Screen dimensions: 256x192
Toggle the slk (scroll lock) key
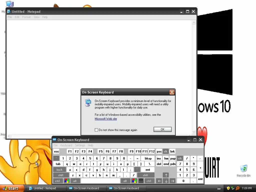click(x=165, y=151)
